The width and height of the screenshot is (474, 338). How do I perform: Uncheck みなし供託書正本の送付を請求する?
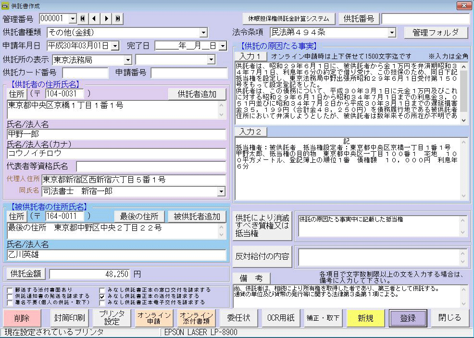coord(102,296)
